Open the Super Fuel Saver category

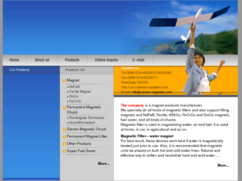tap(81, 151)
